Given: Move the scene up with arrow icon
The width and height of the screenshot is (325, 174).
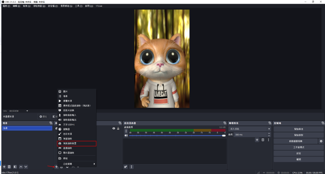Looking at the screenshot, I should [x=21, y=167].
